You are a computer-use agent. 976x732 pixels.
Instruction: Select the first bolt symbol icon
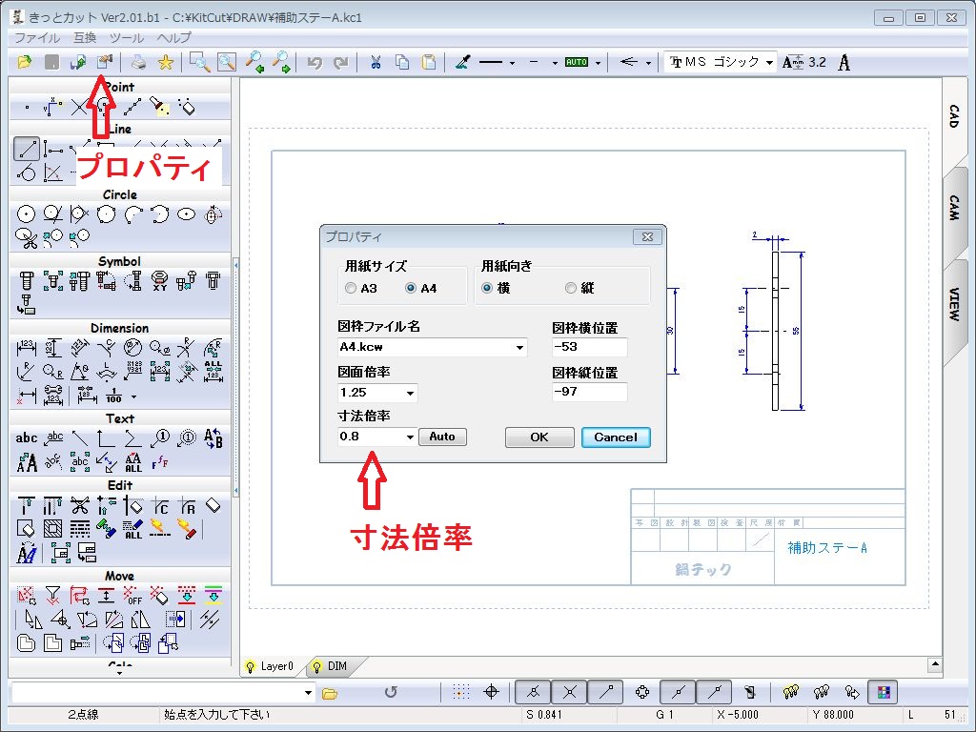tap(26, 281)
